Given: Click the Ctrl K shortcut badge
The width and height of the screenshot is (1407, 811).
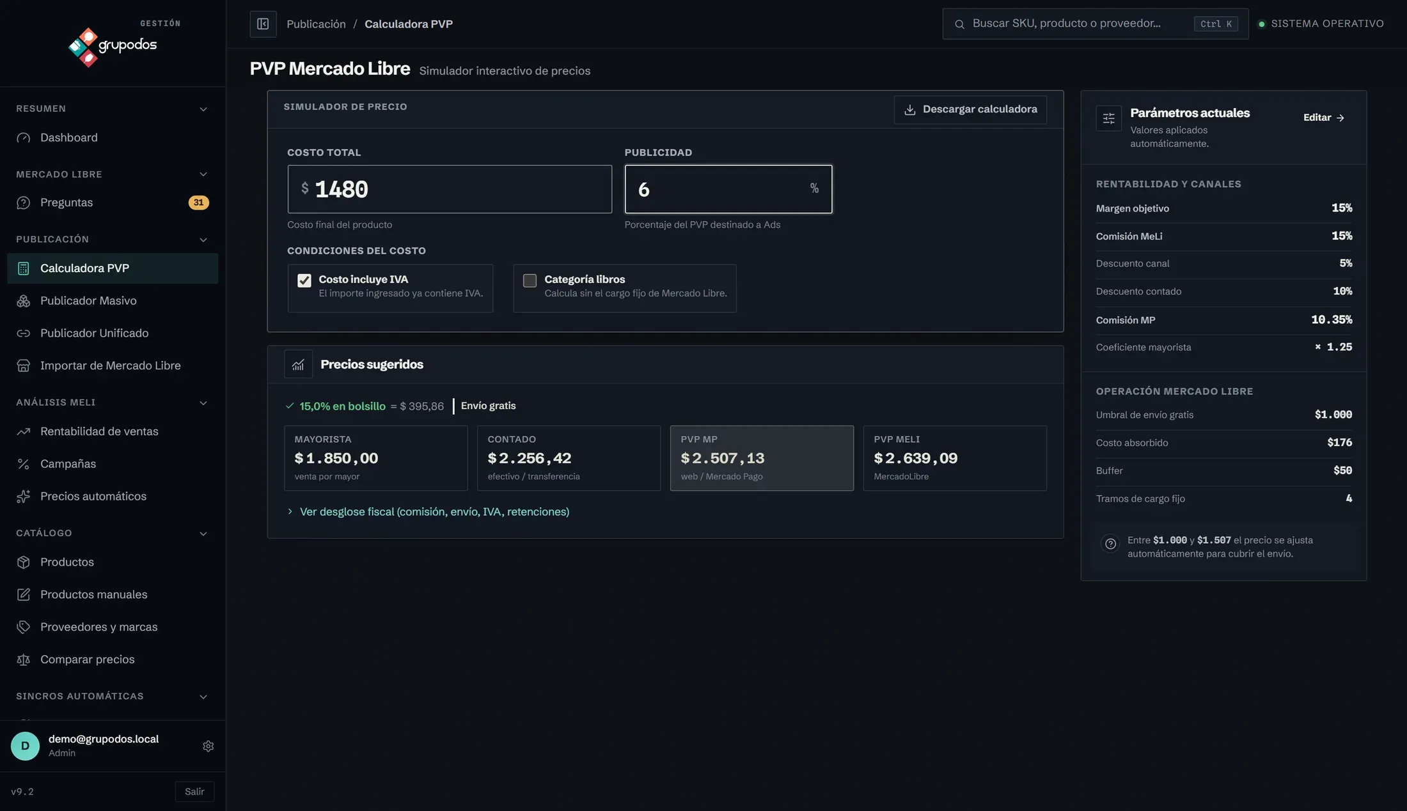Looking at the screenshot, I should click(x=1216, y=24).
